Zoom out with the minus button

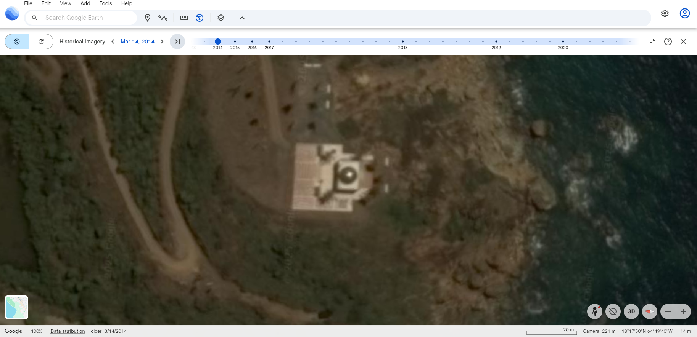click(x=668, y=311)
